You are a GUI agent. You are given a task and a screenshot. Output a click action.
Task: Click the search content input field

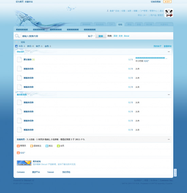[54, 36]
